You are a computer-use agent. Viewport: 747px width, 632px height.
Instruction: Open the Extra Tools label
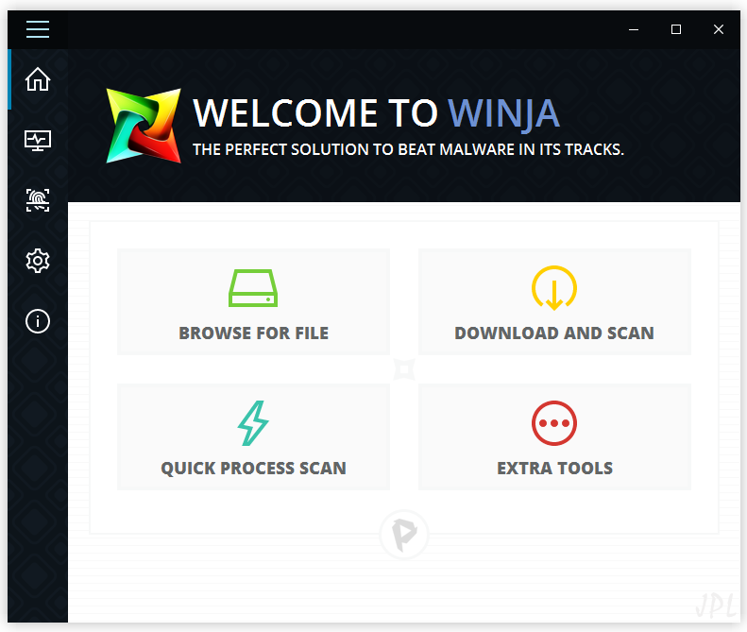click(554, 469)
